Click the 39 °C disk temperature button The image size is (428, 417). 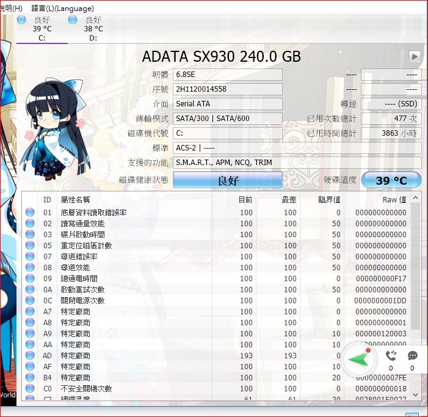pos(391,180)
